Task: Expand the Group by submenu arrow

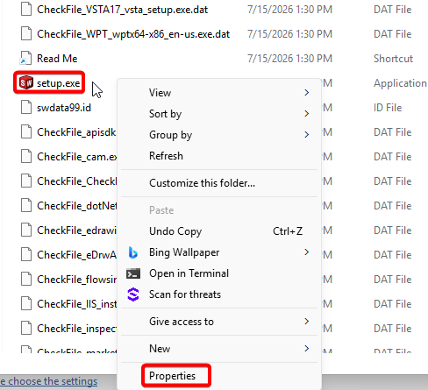Action: pos(306,135)
